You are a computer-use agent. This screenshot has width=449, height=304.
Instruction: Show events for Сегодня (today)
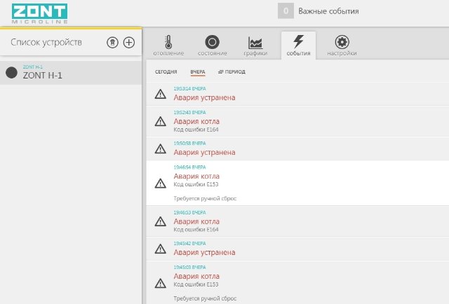tap(166, 71)
